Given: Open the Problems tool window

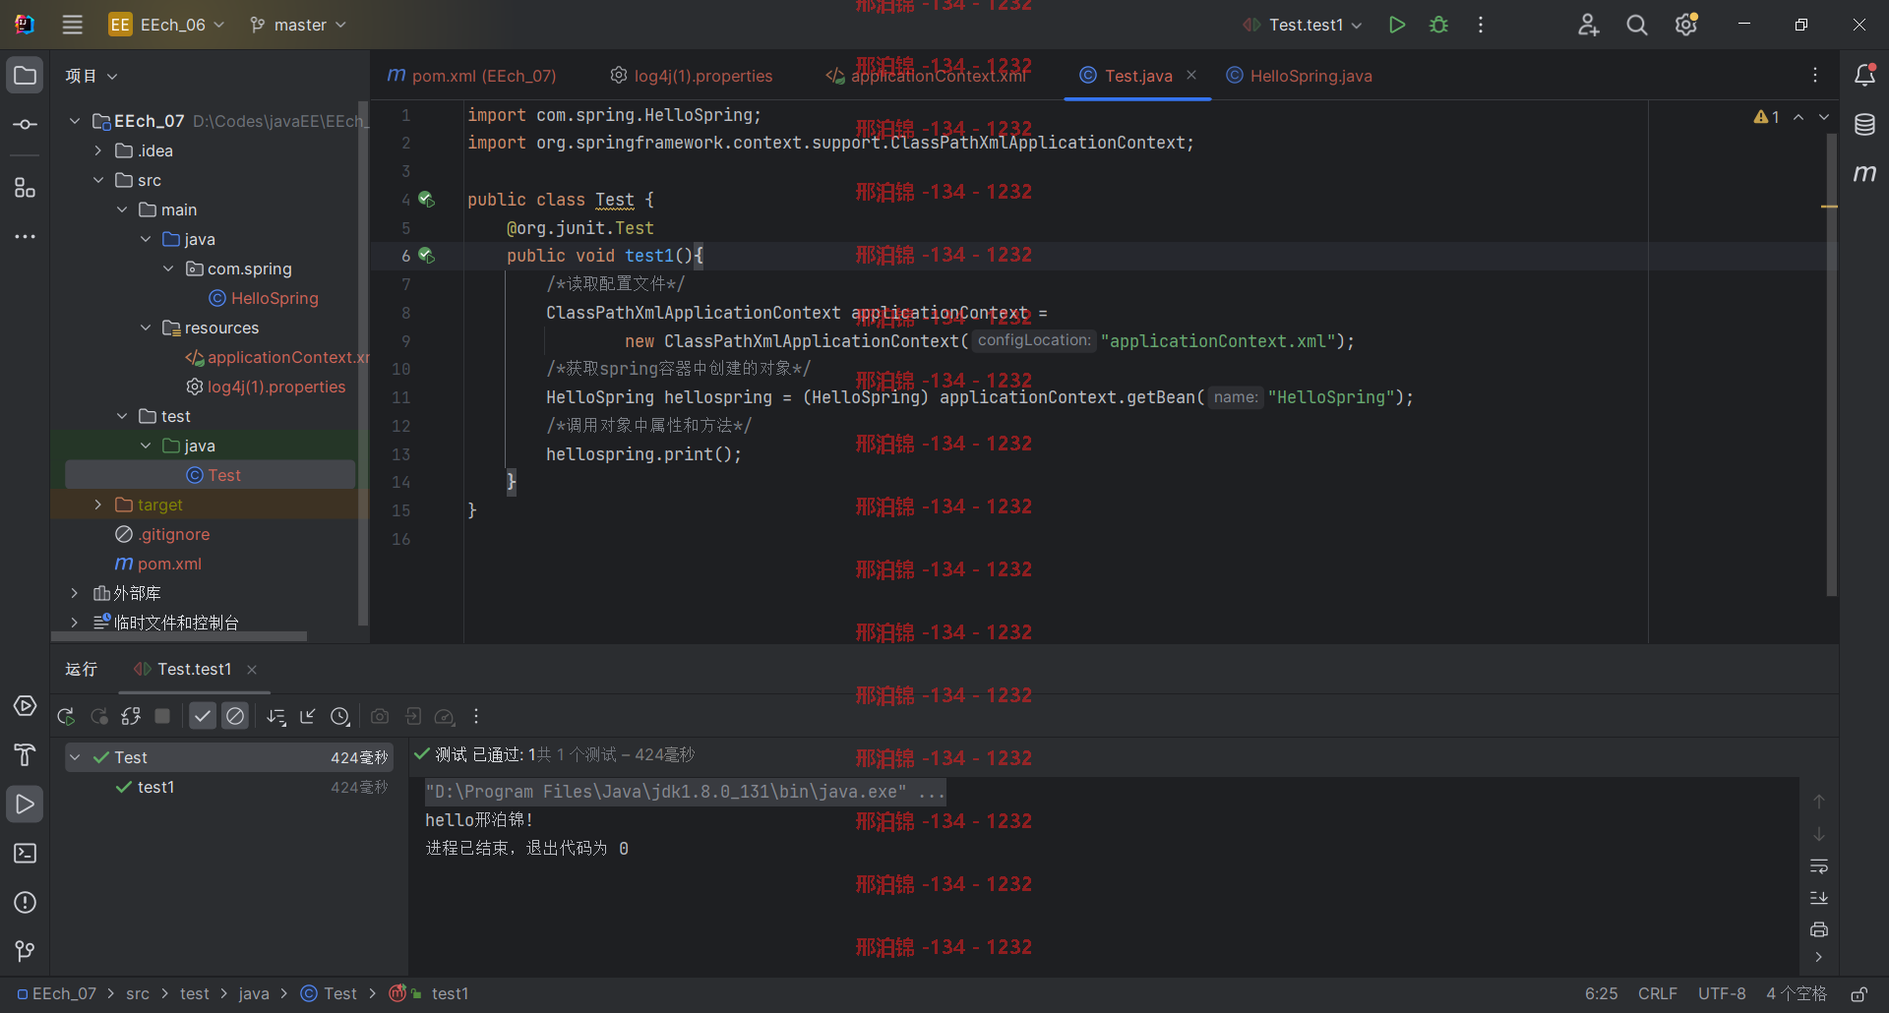Looking at the screenshot, I should pyautogui.click(x=25, y=903).
